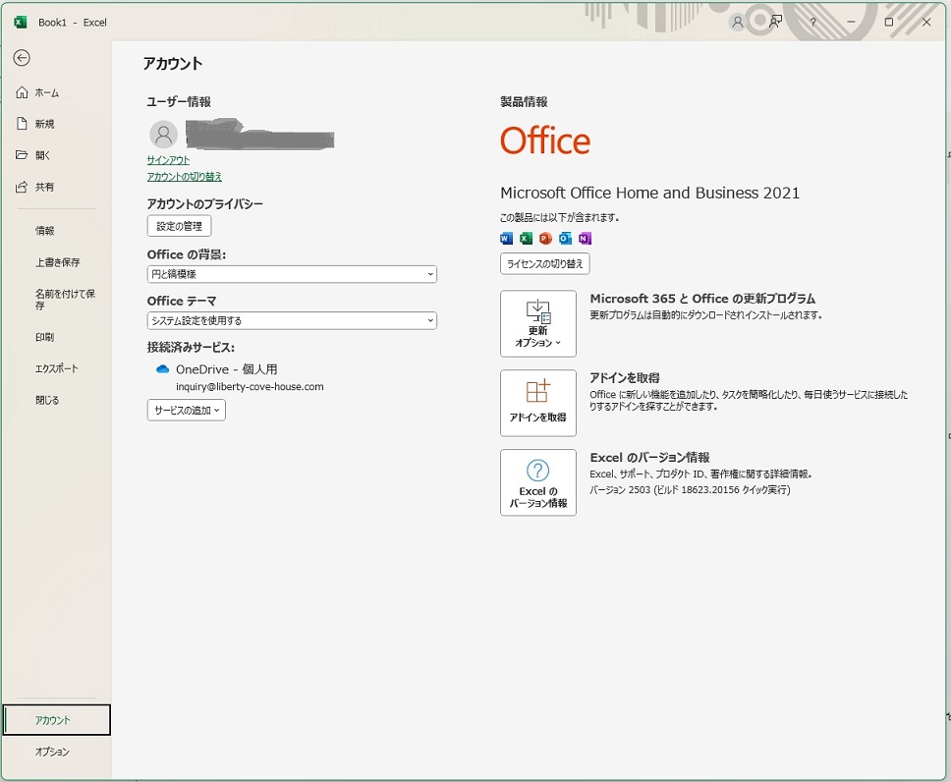Open the 更新オプション dropdown button

pos(538,323)
